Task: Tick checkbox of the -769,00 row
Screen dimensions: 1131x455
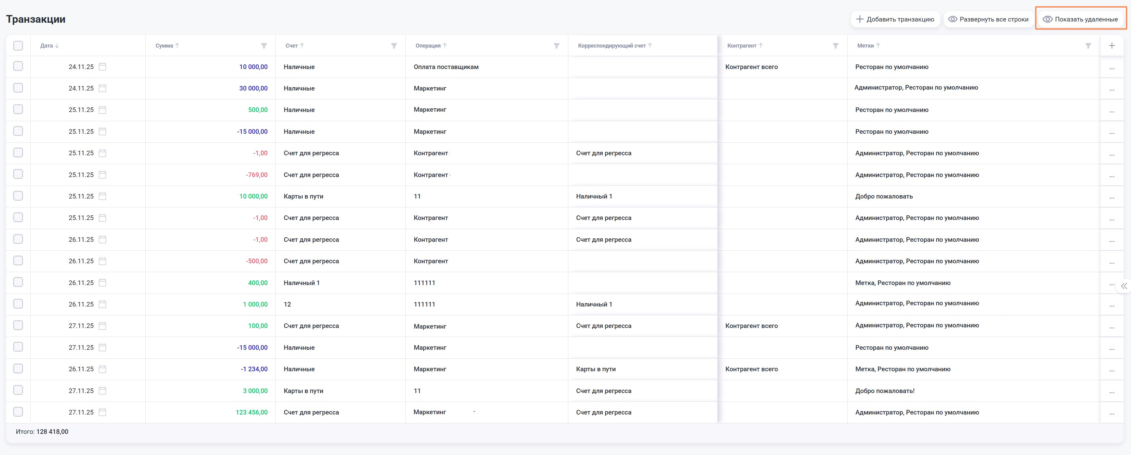Action: (18, 174)
